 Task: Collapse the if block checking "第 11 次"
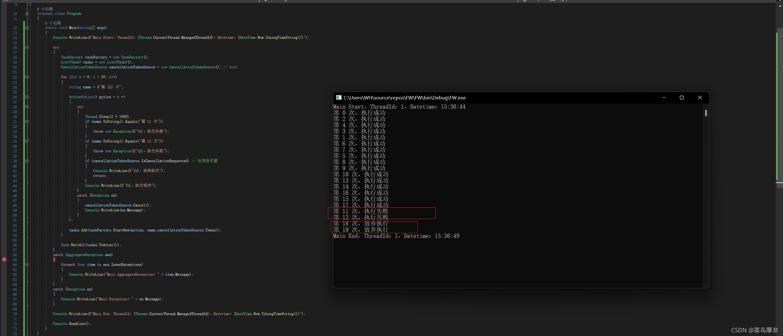point(27,122)
